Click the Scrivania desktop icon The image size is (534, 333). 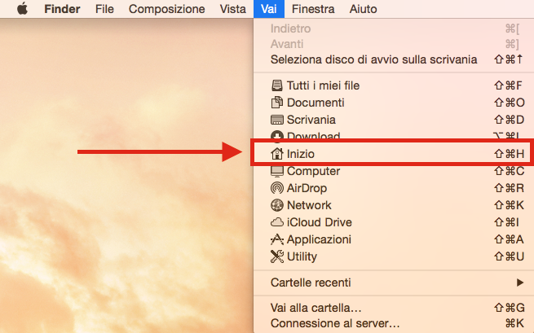[277, 120]
